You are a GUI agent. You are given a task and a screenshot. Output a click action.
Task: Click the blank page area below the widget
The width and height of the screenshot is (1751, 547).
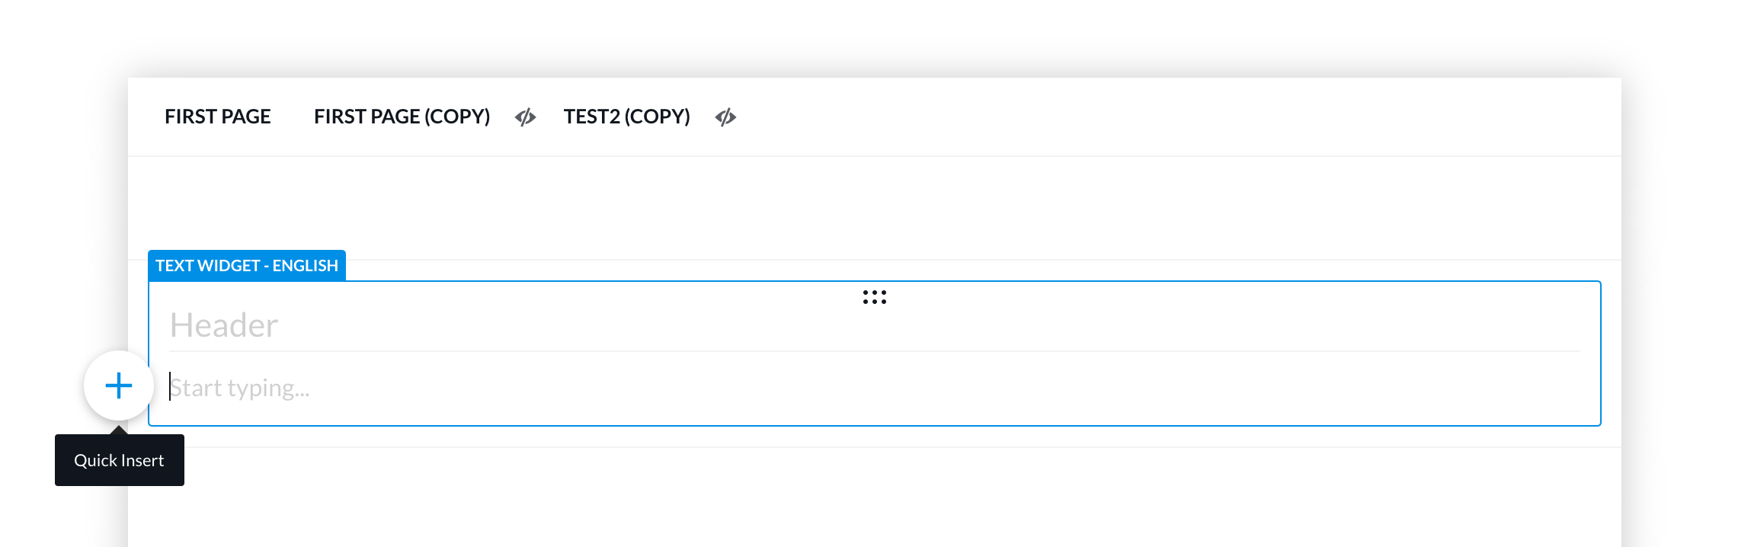874,497
